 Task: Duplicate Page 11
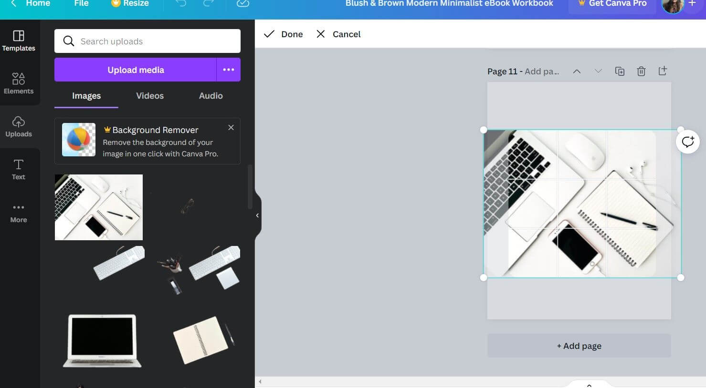(620, 71)
